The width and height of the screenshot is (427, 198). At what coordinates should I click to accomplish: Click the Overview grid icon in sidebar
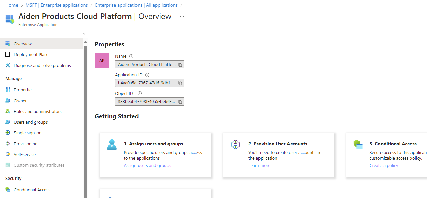[x=8, y=44]
